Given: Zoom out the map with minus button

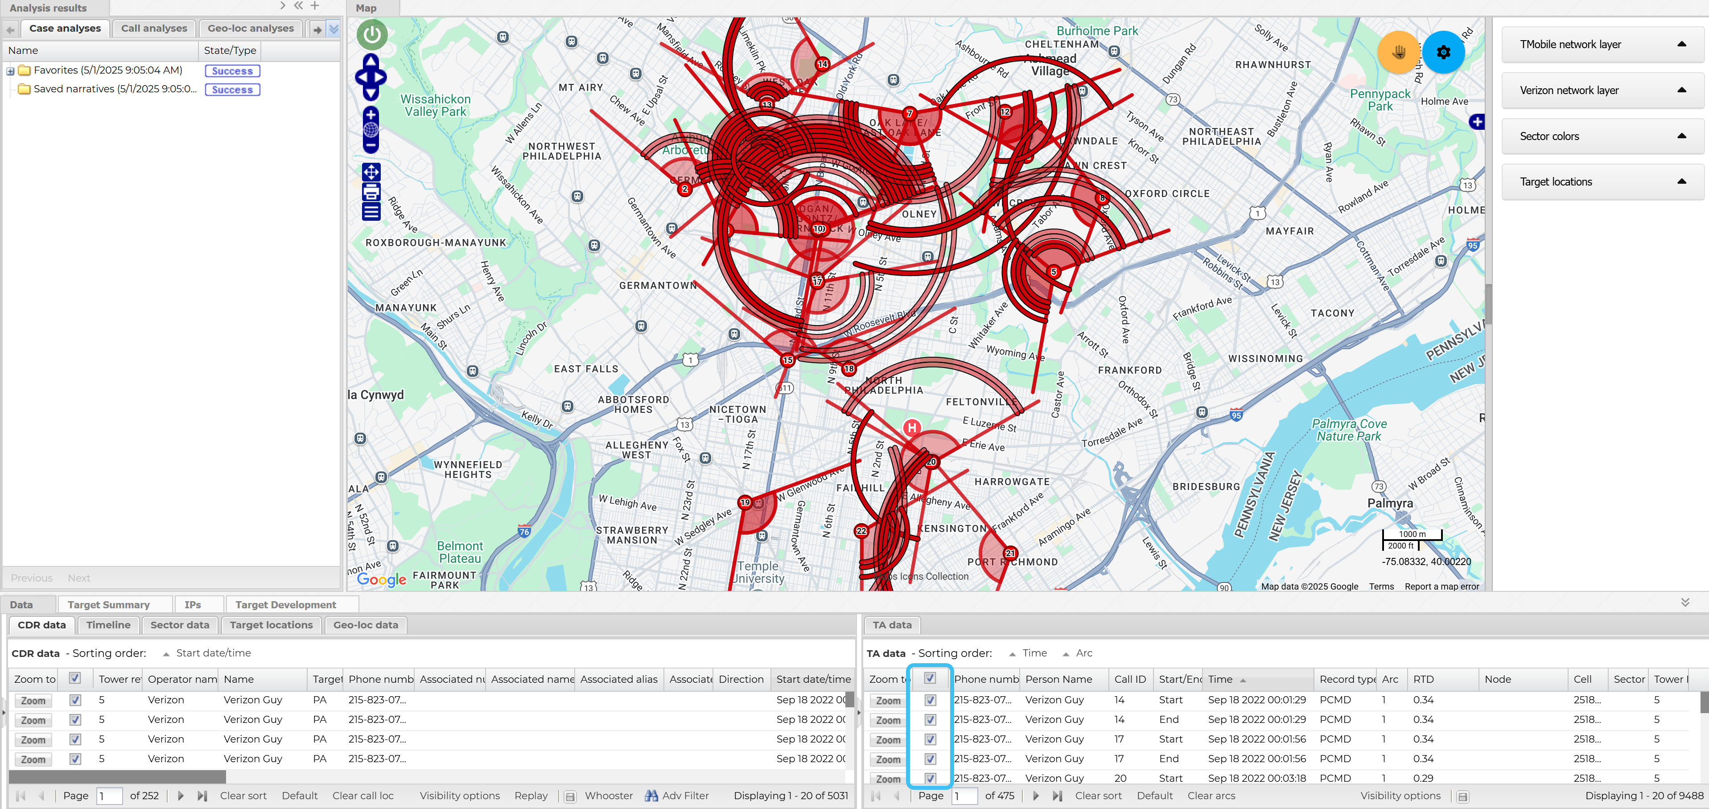Looking at the screenshot, I should [371, 144].
